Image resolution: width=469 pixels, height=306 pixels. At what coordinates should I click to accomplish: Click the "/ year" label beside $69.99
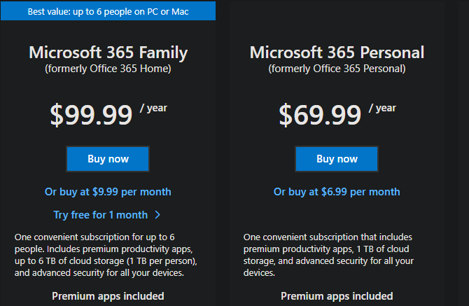pos(383,108)
